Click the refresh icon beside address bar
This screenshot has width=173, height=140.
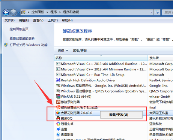(157, 12)
